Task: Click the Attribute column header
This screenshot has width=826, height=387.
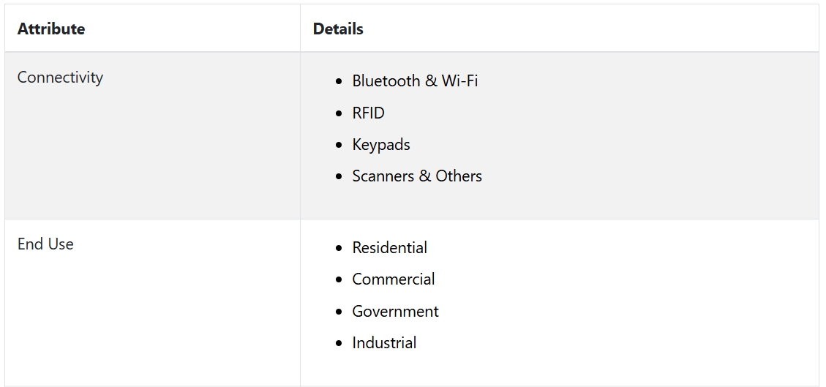Action: [x=51, y=29]
